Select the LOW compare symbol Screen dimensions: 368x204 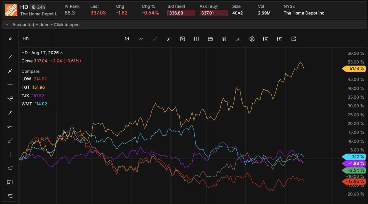(26, 79)
